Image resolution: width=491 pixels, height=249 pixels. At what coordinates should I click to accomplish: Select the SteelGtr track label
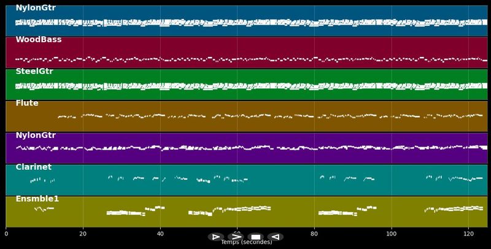click(34, 72)
